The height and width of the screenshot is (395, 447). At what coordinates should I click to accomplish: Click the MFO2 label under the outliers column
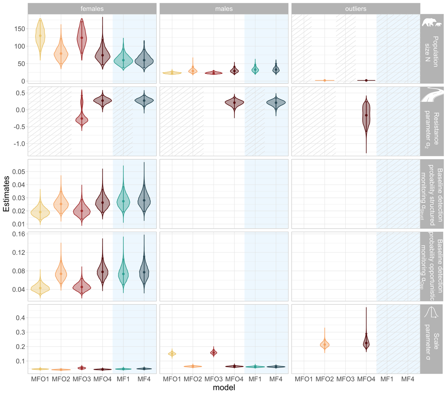[325, 379]
